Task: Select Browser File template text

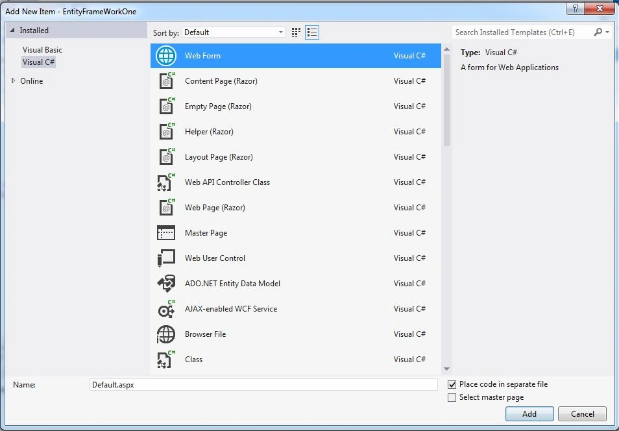Action: pos(205,334)
